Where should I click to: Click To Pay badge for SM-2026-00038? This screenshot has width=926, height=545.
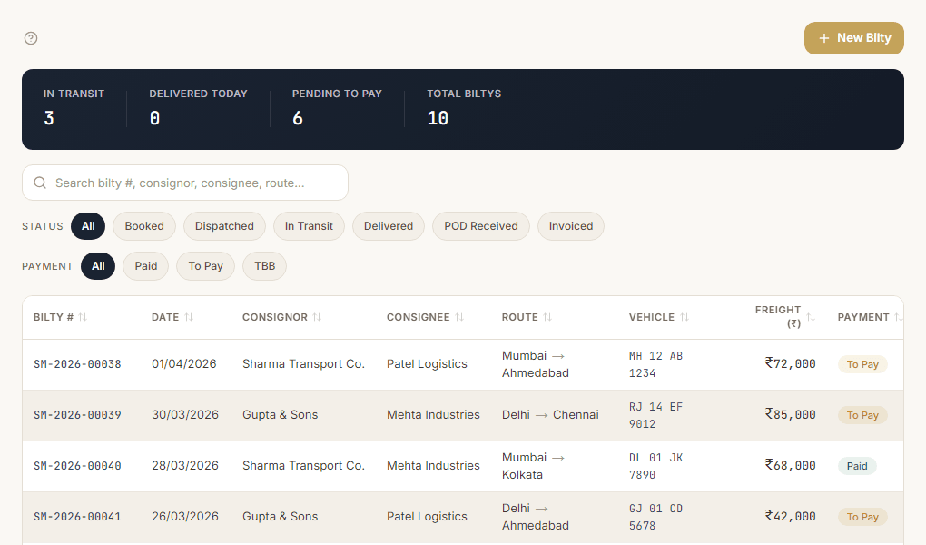[x=862, y=364]
